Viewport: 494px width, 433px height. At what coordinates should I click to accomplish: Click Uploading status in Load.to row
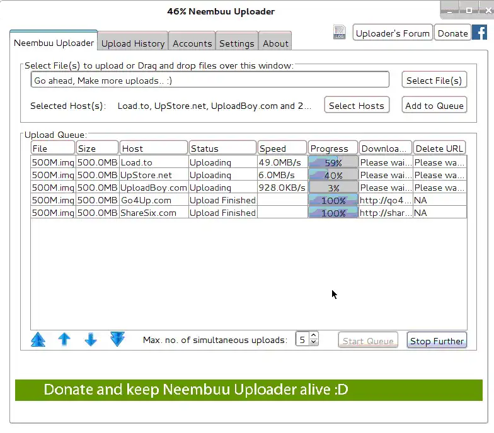(x=222, y=162)
